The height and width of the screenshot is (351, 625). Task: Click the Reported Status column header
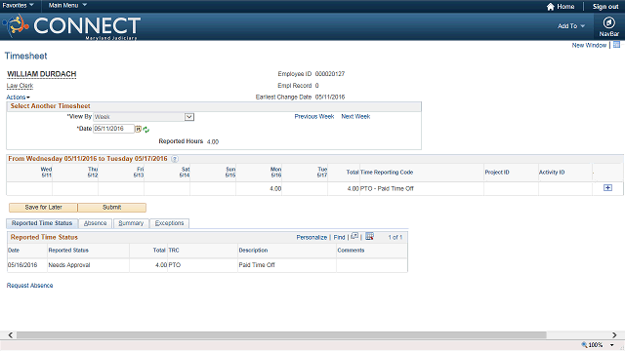pyautogui.click(x=68, y=251)
